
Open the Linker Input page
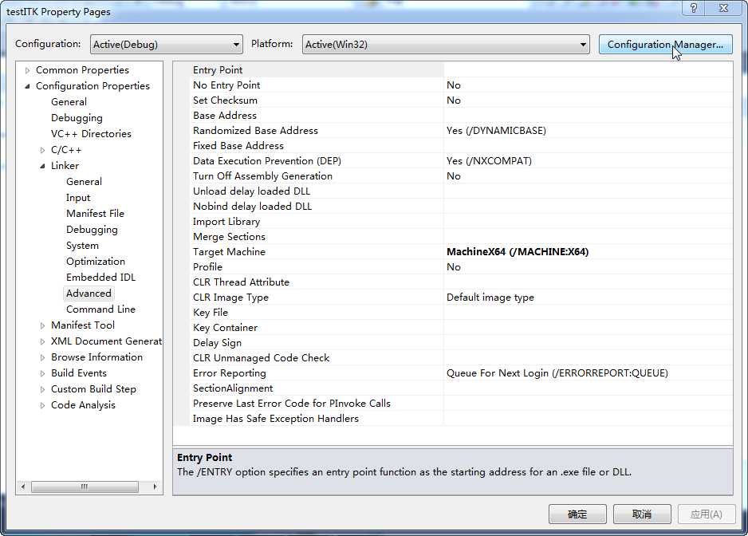click(x=78, y=198)
